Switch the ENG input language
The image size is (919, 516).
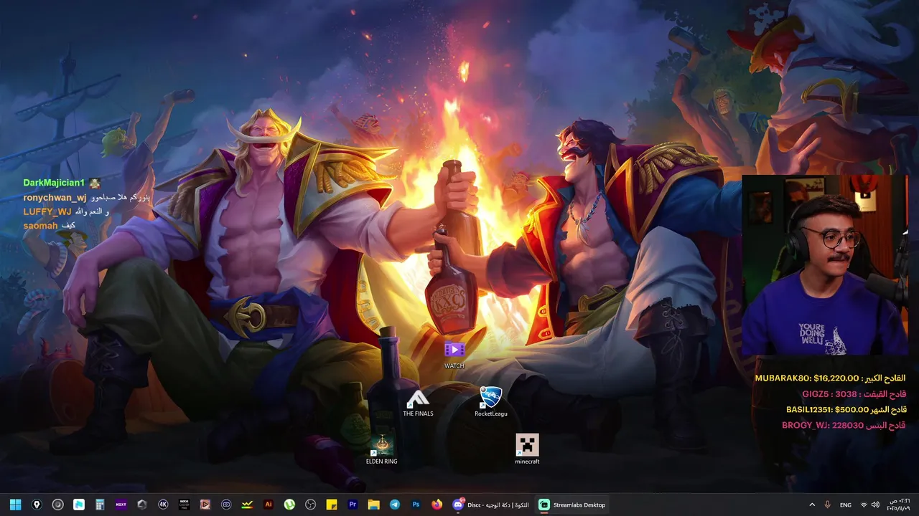[x=846, y=505]
